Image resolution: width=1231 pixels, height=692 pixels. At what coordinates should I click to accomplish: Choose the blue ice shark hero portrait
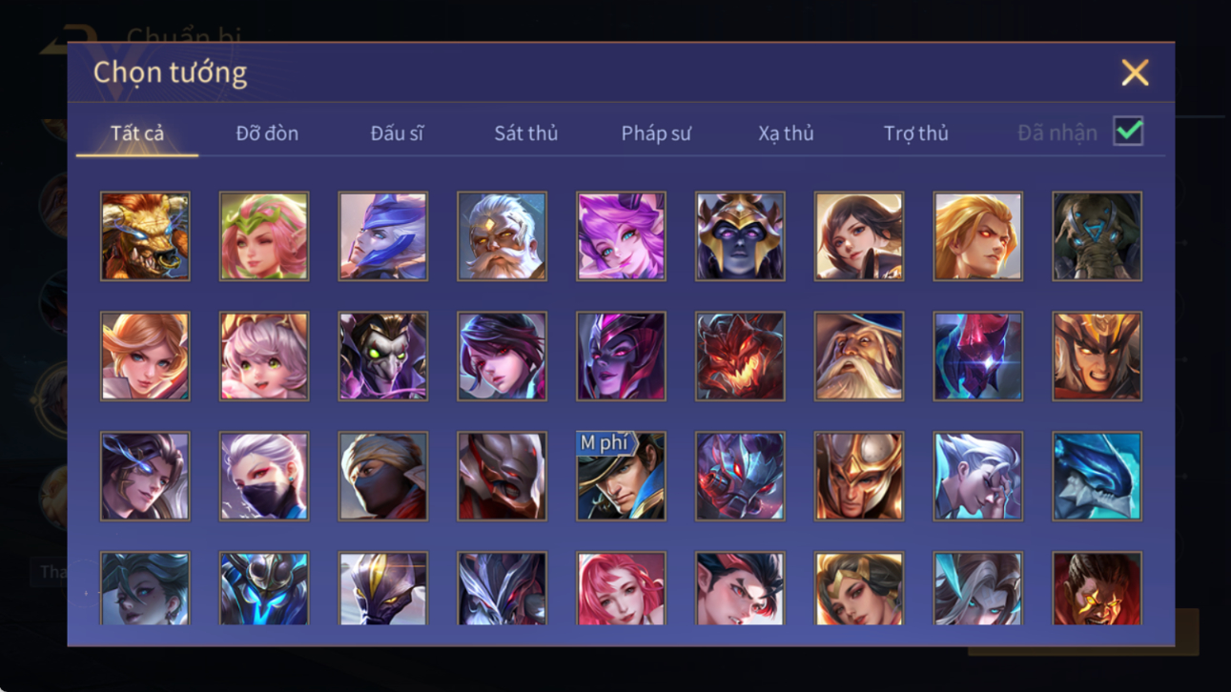[1097, 477]
